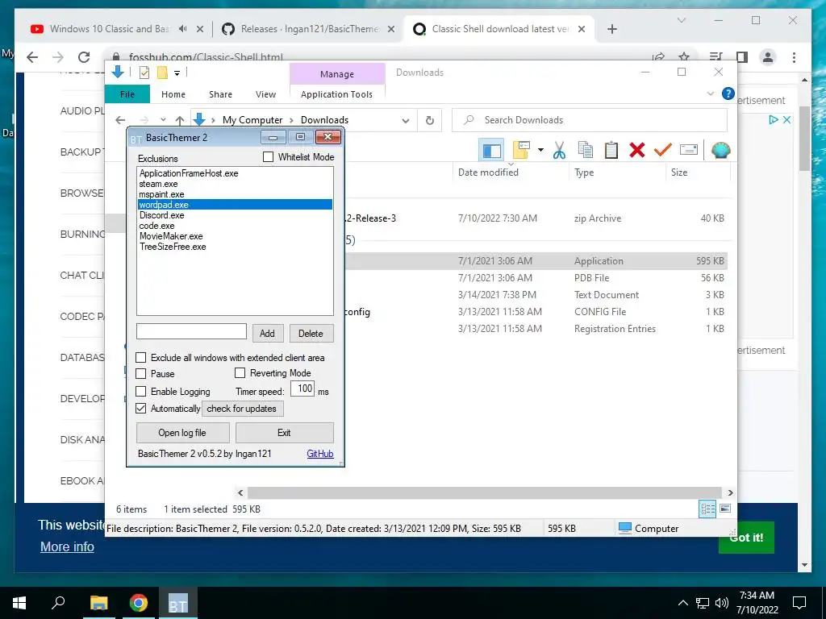Click the check for updates button
Screen dimensions: 826x619
point(242,409)
